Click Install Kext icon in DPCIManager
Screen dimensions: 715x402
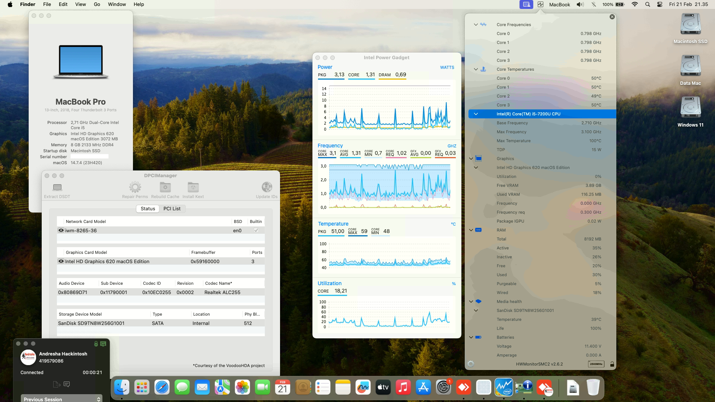[193, 187]
